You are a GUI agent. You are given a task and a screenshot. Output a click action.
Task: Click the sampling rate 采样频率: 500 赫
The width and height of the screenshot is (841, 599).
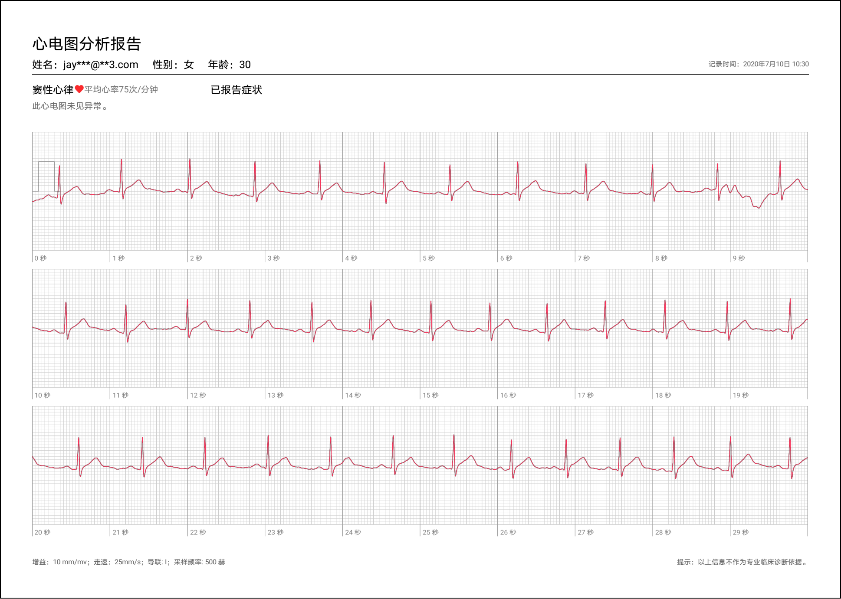[200, 562]
